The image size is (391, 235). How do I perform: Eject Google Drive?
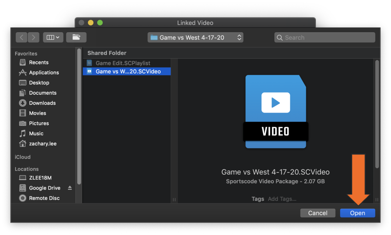[70, 188]
